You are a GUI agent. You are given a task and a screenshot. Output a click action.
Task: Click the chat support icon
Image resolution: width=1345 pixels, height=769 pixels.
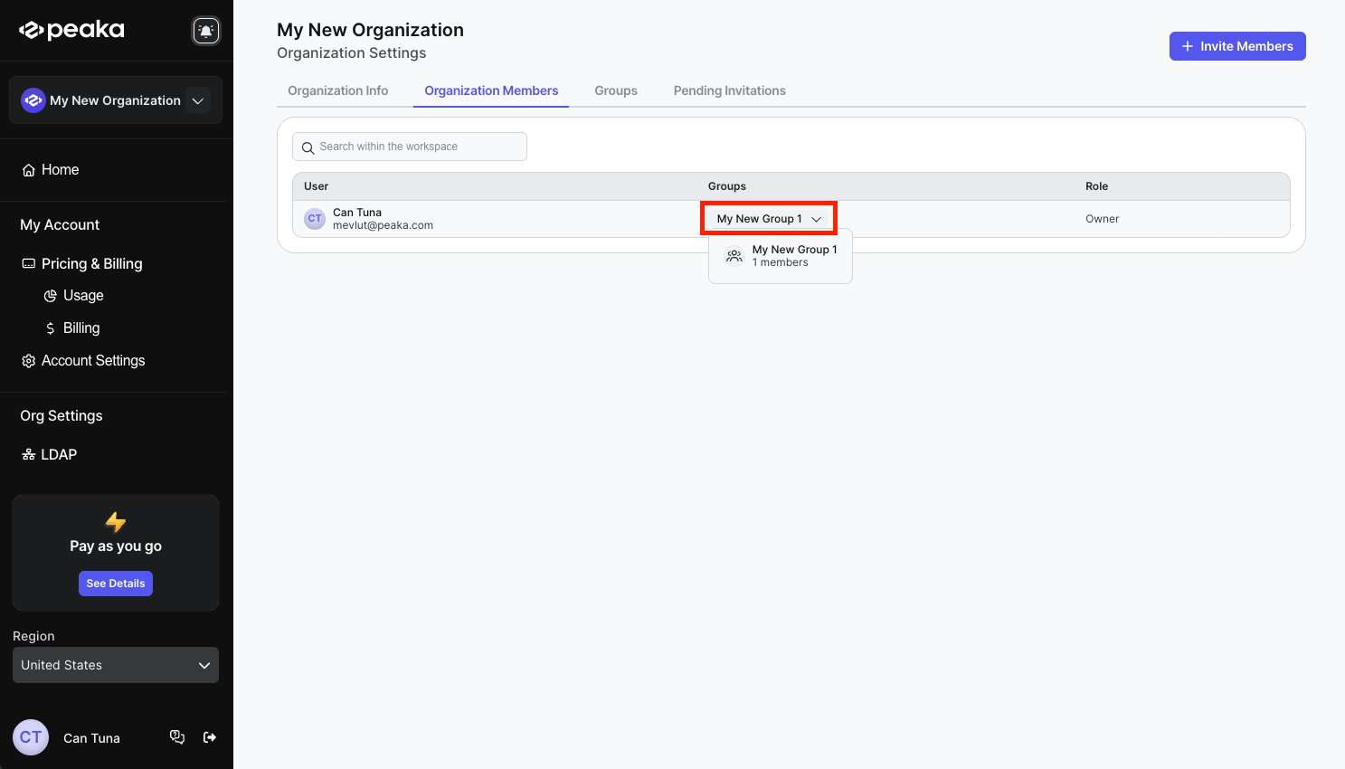[177, 737]
